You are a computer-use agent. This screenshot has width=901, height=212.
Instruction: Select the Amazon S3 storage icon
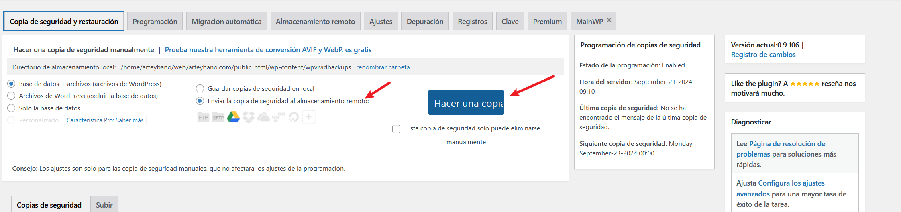pos(279,117)
